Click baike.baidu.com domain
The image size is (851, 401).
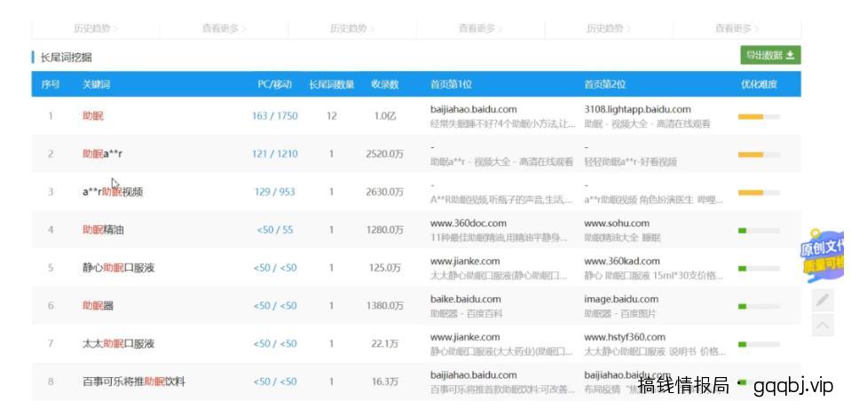(466, 299)
